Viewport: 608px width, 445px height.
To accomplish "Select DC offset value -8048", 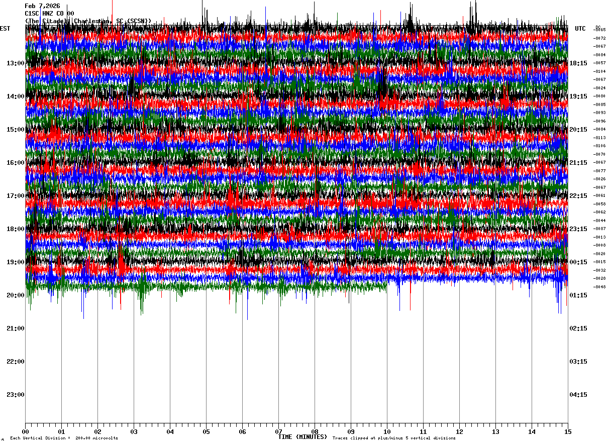I will click(x=599, y=287).
